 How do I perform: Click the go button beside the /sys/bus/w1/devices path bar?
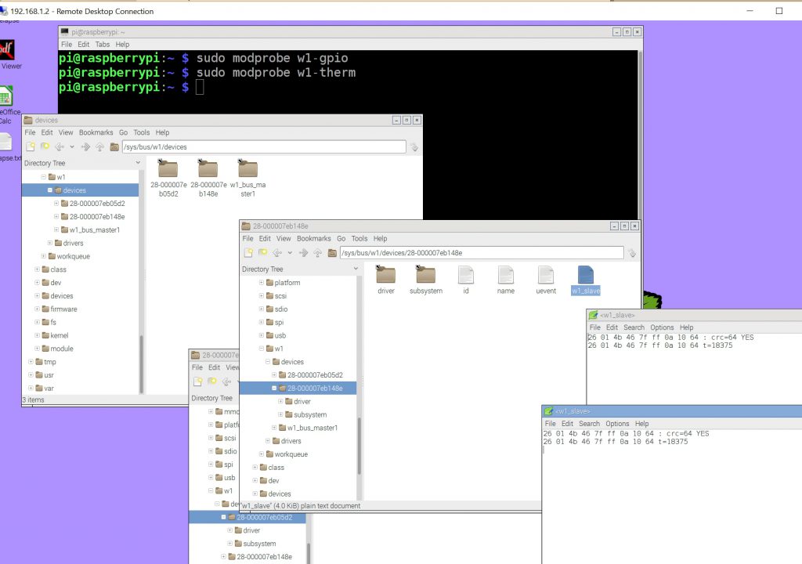[x=414, y=146]
